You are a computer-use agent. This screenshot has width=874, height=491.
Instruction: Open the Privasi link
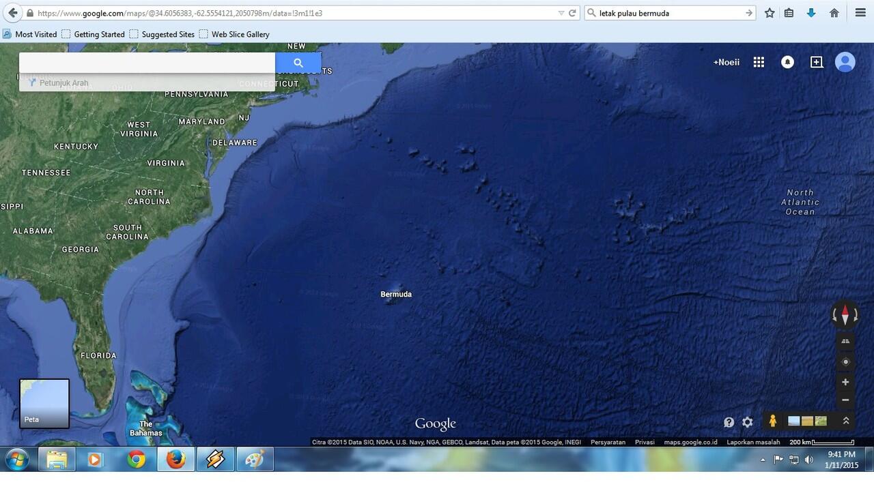coord(645,442)
